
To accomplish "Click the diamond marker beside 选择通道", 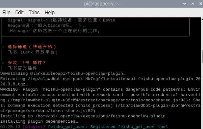I will (x=3, y=47).
